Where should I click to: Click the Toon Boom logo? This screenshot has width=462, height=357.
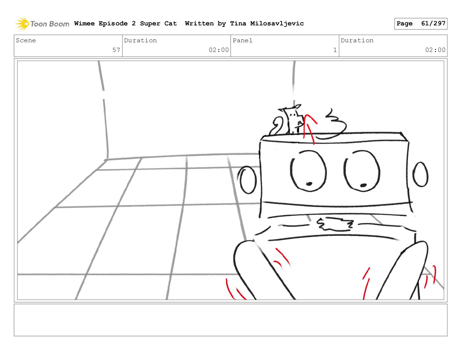pyautogui.click(x=42, y=24)
